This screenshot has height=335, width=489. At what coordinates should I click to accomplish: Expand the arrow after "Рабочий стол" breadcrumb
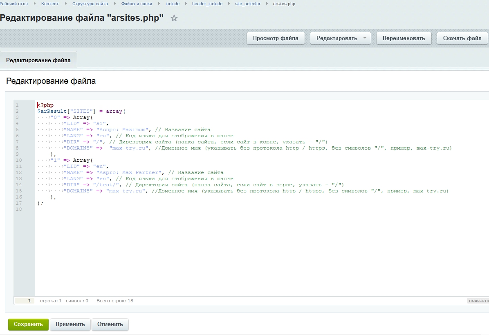tap(34, 4)
